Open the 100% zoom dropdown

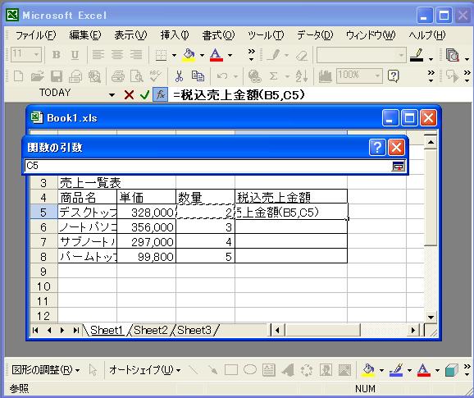pyautogui.click(x=377, y=76)
